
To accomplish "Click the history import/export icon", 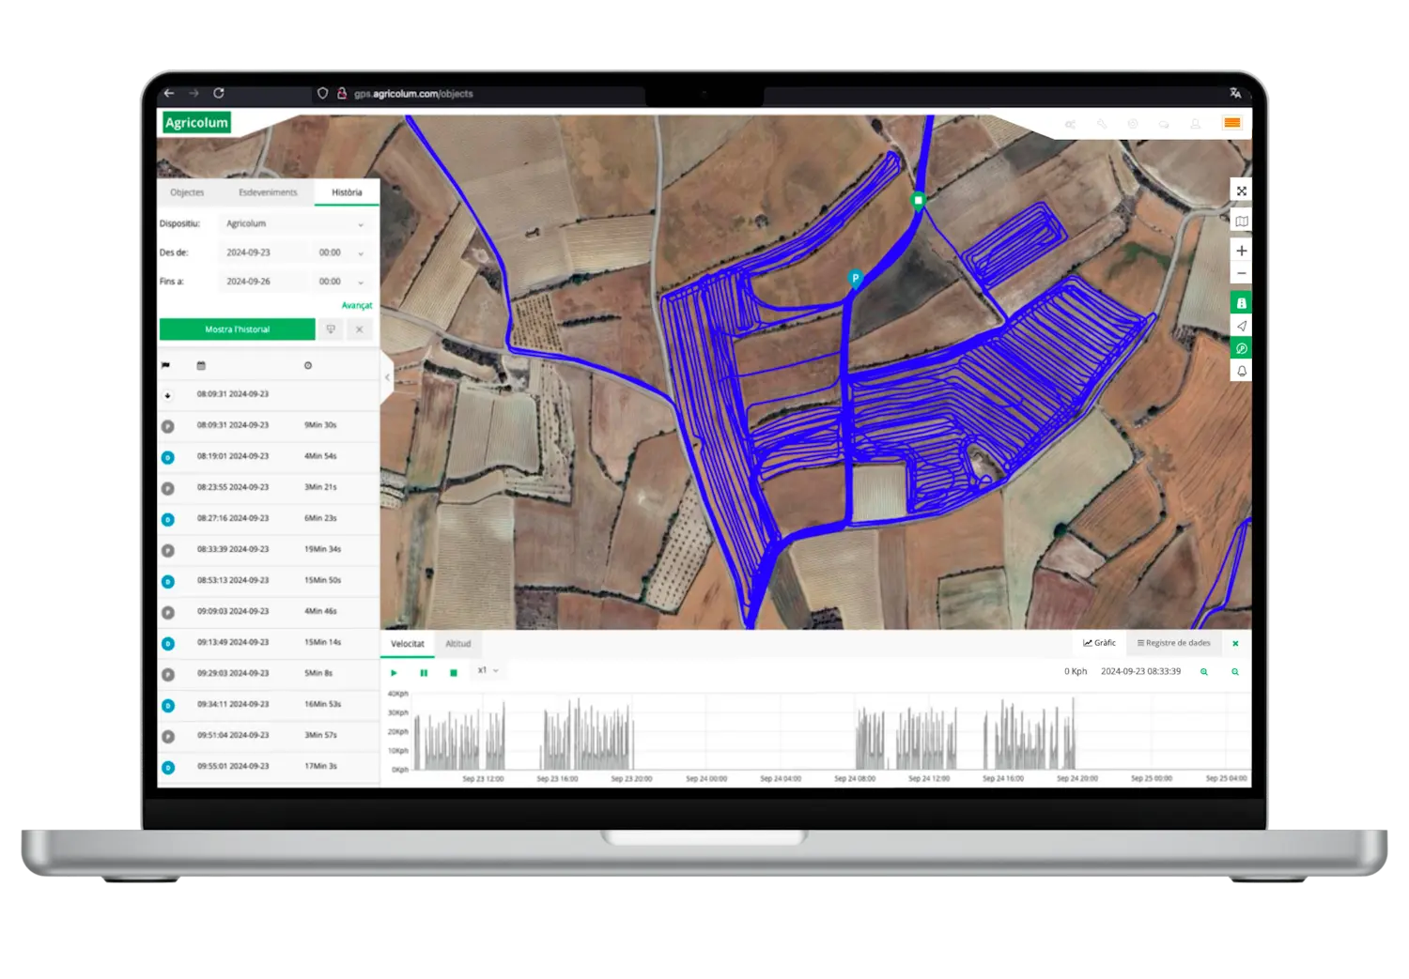I will 331,329.
